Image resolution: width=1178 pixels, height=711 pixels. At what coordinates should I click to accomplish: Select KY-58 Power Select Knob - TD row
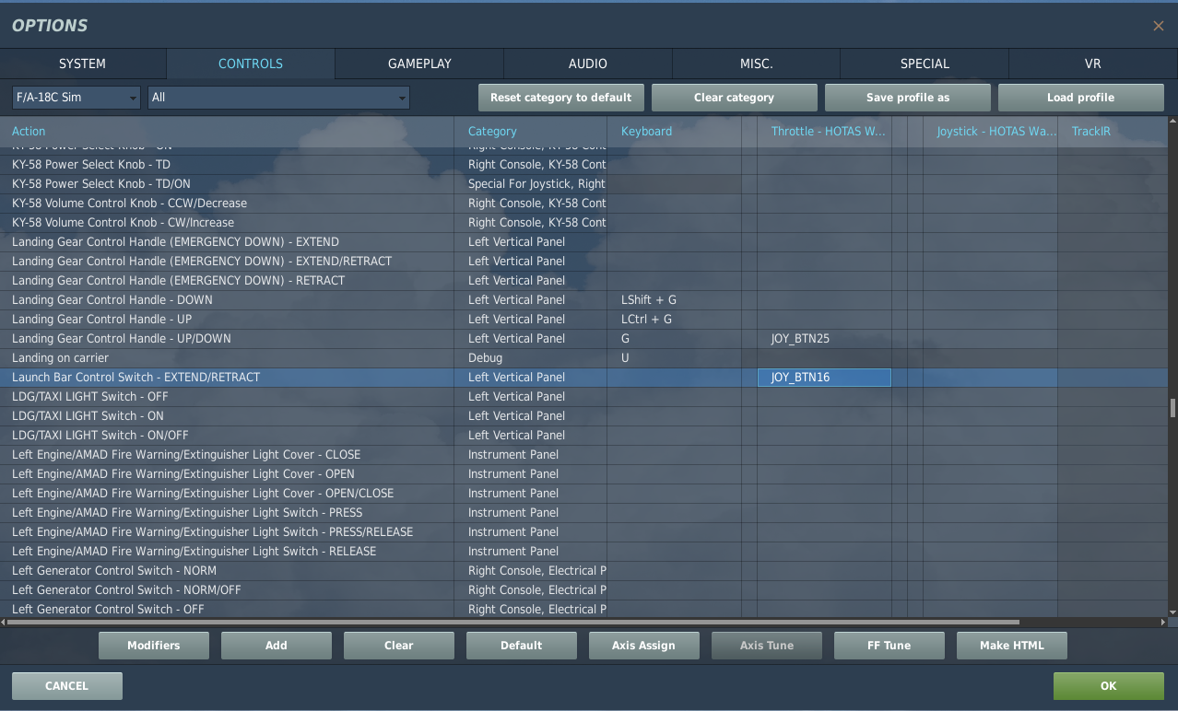tap(583, 165)
